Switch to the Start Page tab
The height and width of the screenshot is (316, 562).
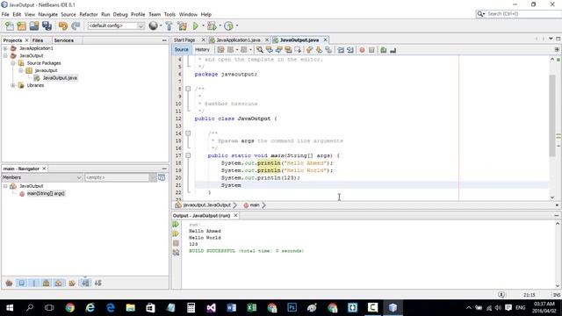click(x=184, y=40)
